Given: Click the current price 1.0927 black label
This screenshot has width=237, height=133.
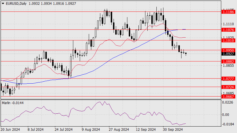Looking at the screenshot, I should [228, 54].
